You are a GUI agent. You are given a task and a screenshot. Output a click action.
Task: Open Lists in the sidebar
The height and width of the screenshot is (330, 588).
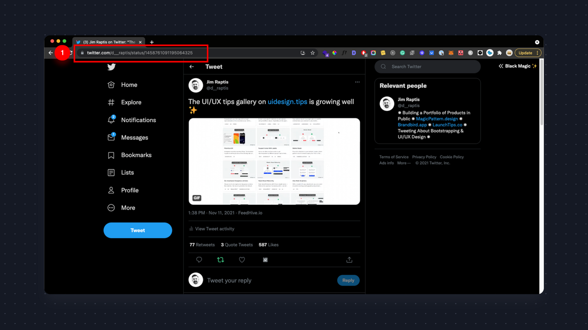pyautogui.click(x=121, y=173)
